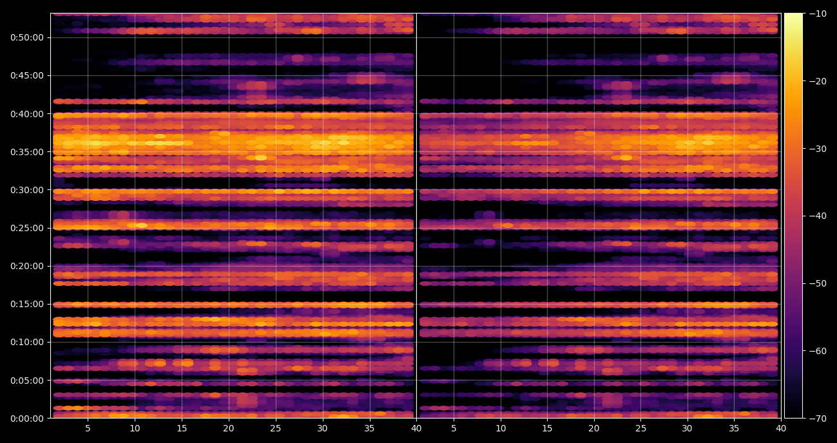Select x-axis tick 30 of left heatmap
837x443 pixels.
point(322,429)
